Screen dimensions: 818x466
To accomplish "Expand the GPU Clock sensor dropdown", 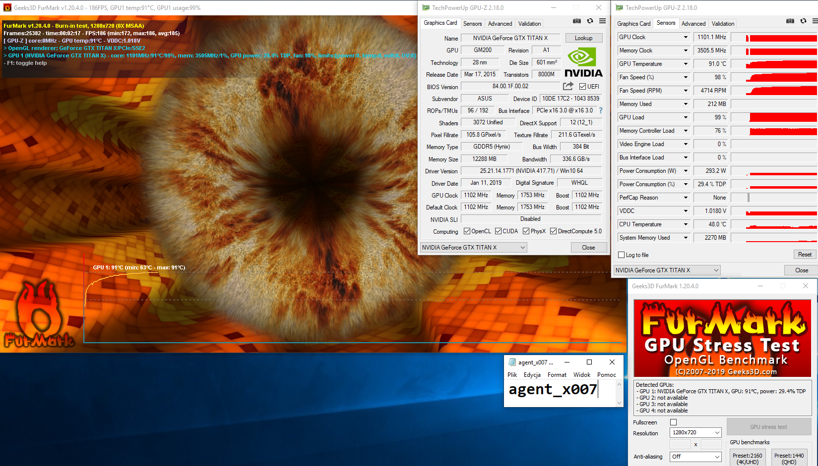I will pyautogui.click(x=686, y=37).
